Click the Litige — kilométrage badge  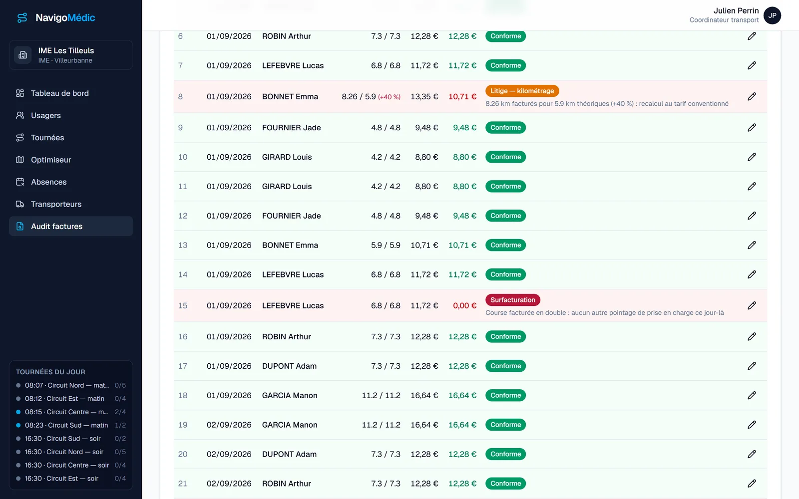[x=522, y=91]
